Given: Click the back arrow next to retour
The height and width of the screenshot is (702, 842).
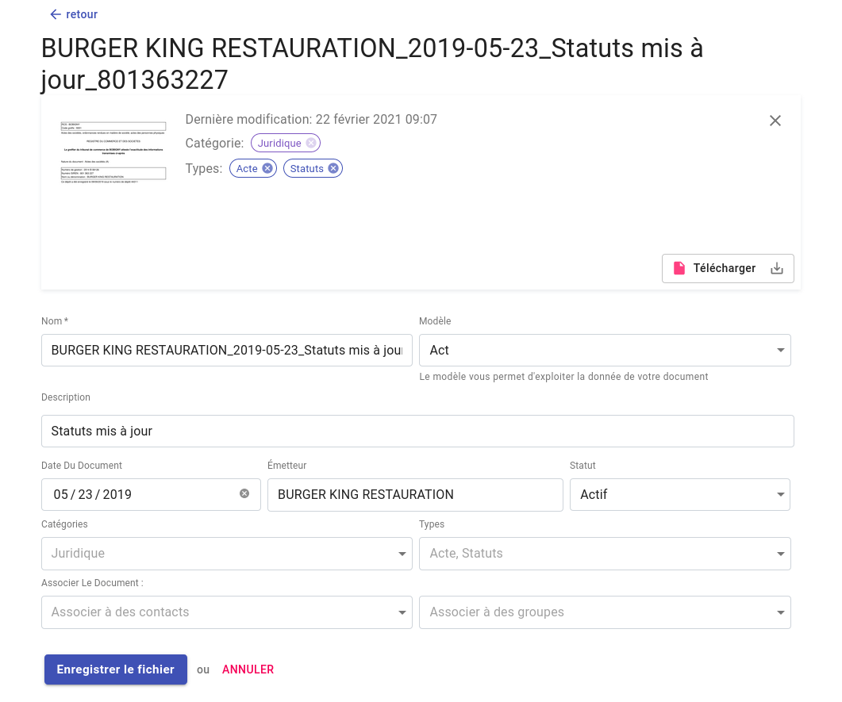Looking at the screenshot, I should [55, 14].
